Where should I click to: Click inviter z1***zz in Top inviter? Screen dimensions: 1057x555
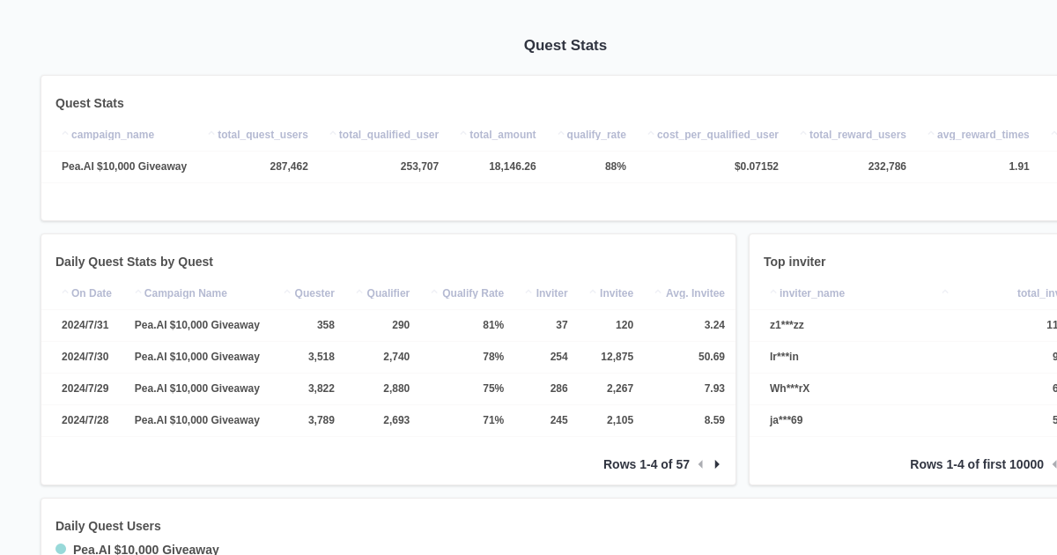(787, 325)
